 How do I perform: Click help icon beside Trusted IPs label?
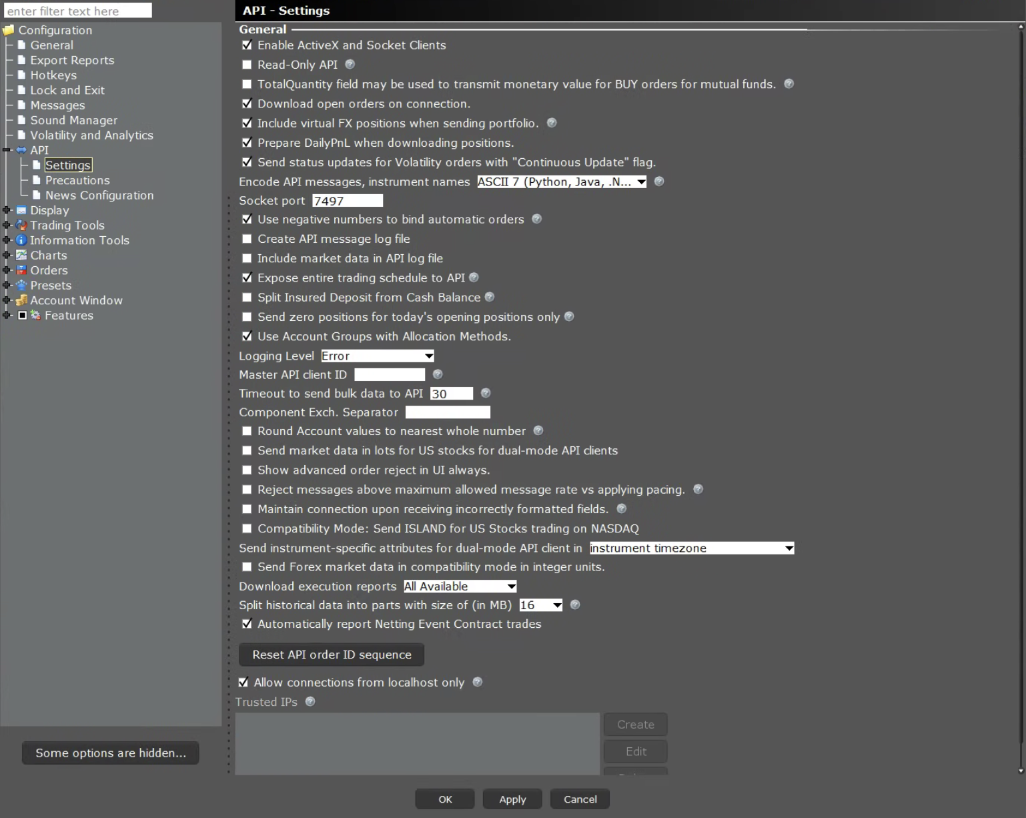[x=310, y=702]
